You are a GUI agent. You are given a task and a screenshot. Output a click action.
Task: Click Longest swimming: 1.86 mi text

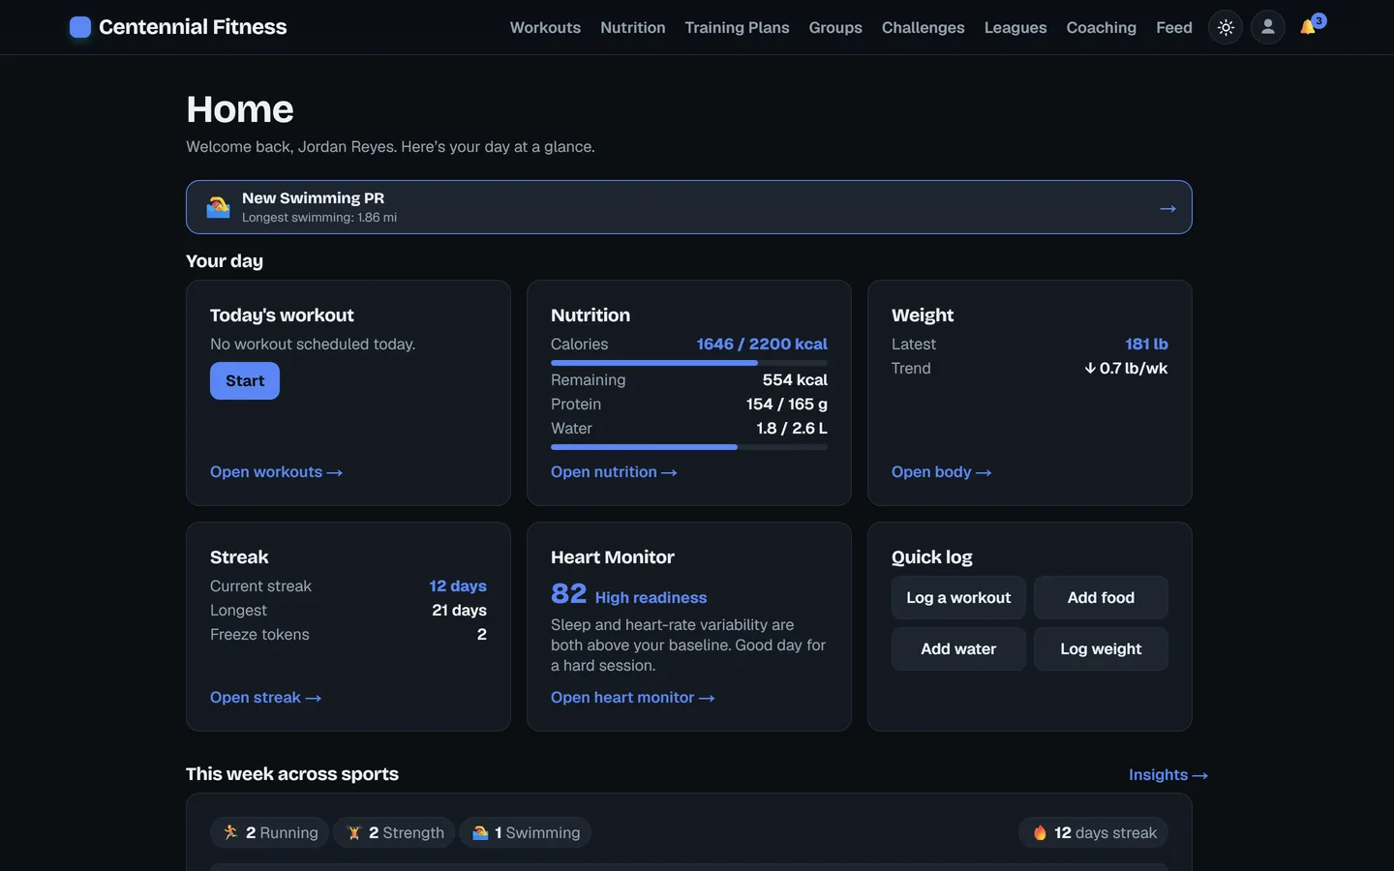tap(319, 218)
